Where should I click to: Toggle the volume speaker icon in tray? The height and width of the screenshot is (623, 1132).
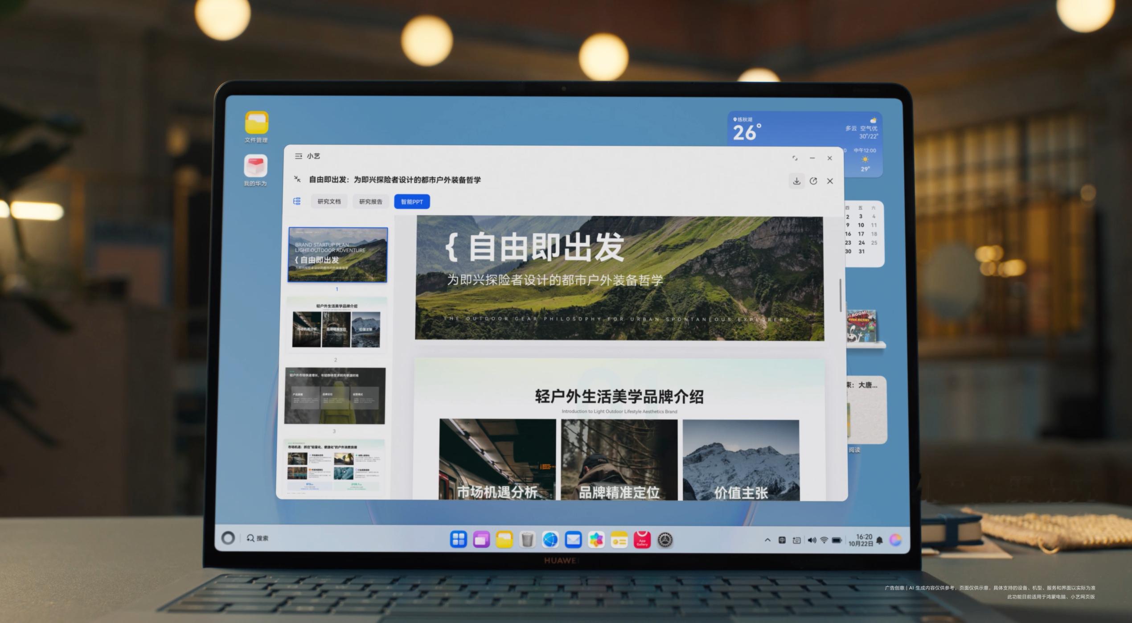pyautogui.click(x=812, y=540)
